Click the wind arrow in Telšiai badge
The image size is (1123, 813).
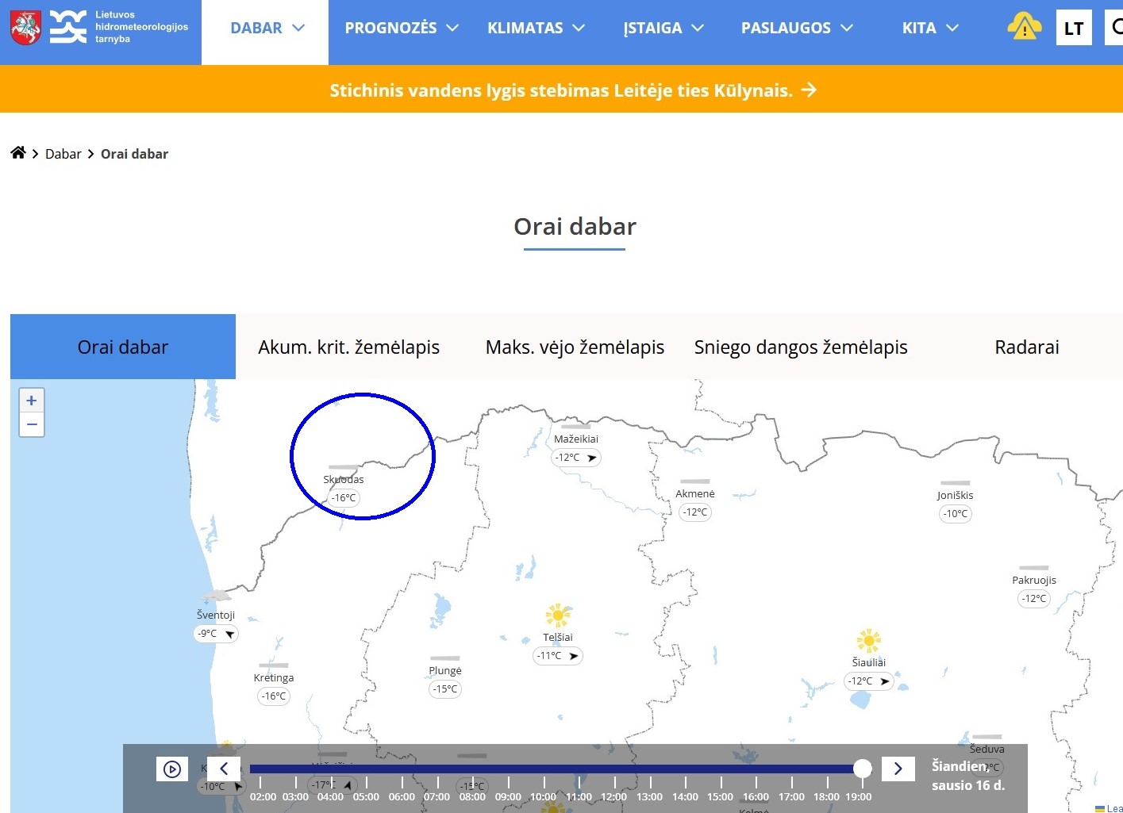coord(574,656)
